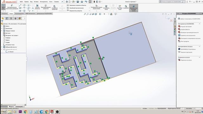Open Chrome from Windows taskbar
The image size is (203, 114).
pyautogui.click(x=25, y=112)
